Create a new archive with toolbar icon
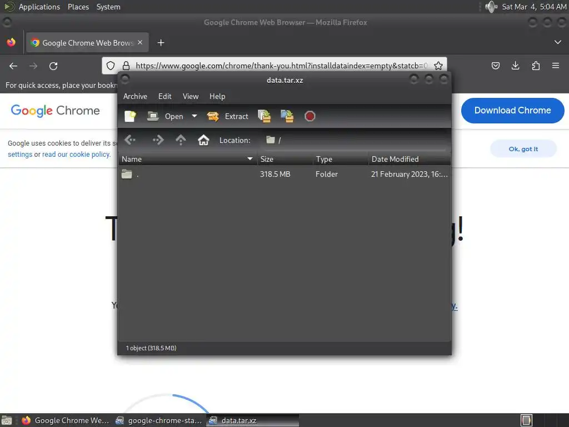Screen dimensions: 569x427 click(x=130, y=116)
